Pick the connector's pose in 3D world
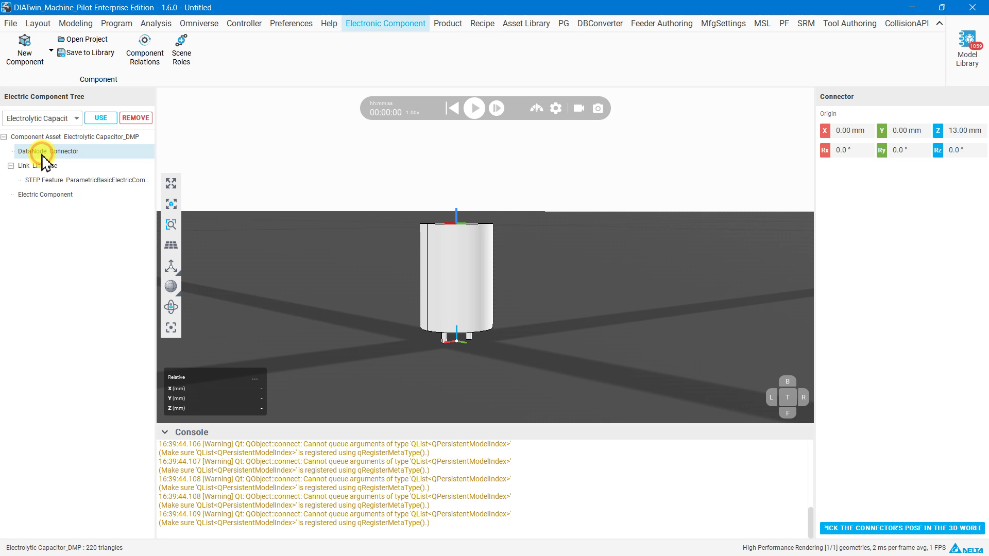 coord(902,528)
